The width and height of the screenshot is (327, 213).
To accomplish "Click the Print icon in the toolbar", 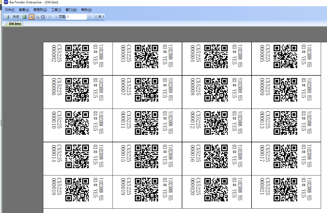I will (x=7, y=17).
